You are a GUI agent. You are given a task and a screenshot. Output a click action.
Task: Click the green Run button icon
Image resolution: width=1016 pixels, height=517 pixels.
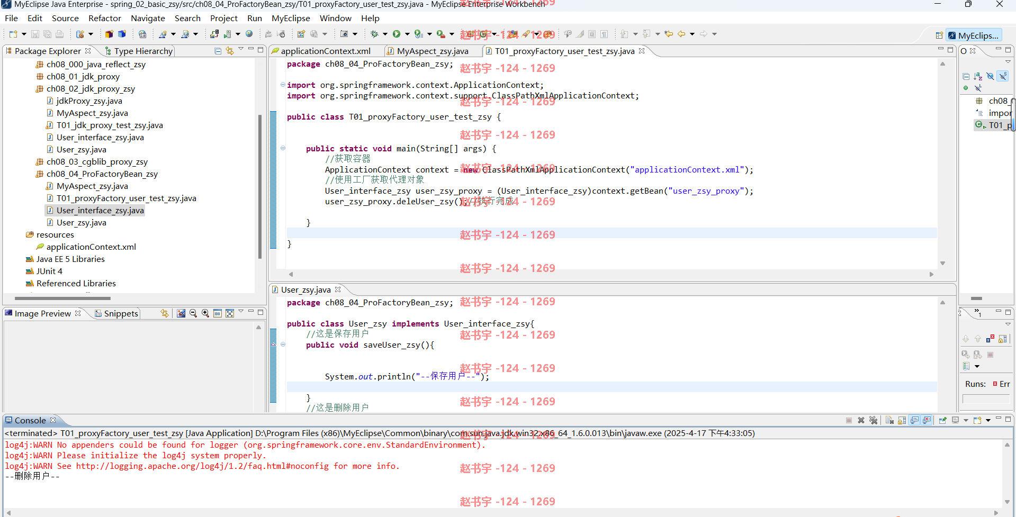[x=397, y=34]
